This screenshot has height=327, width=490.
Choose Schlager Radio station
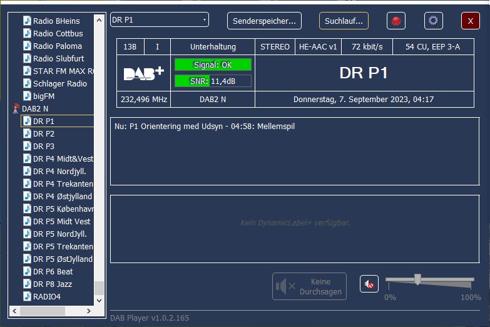60,83
